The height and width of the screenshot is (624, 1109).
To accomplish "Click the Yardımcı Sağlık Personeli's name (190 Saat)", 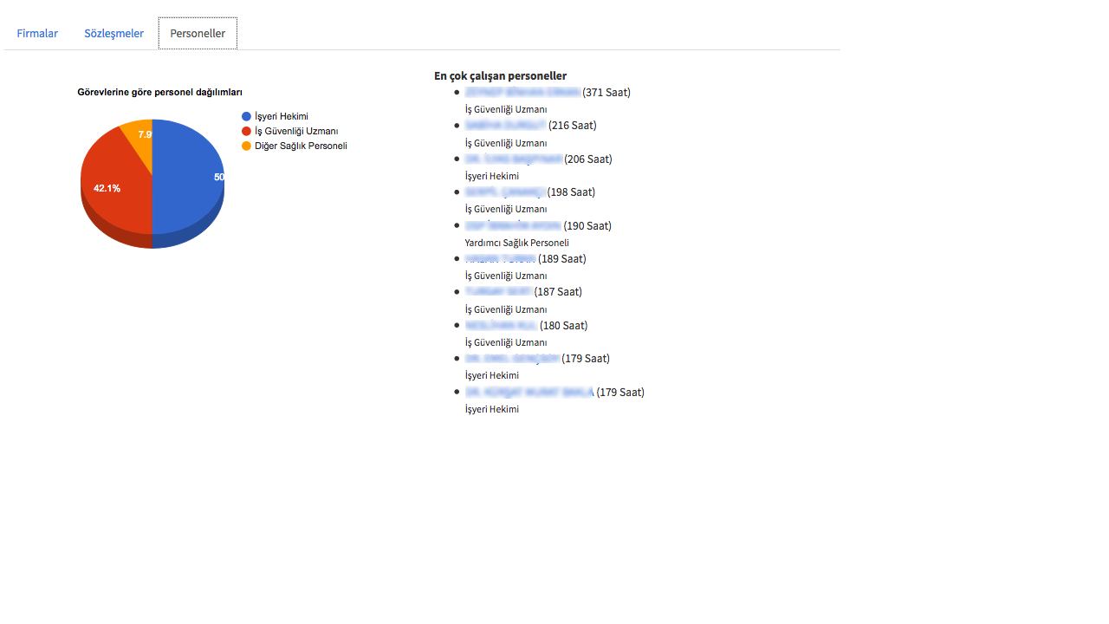I will pyautogui.click(x=512, y=226).
